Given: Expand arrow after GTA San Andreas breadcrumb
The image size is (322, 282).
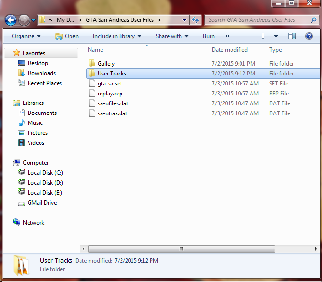Looking at the screenshot, I should (160, 20).
